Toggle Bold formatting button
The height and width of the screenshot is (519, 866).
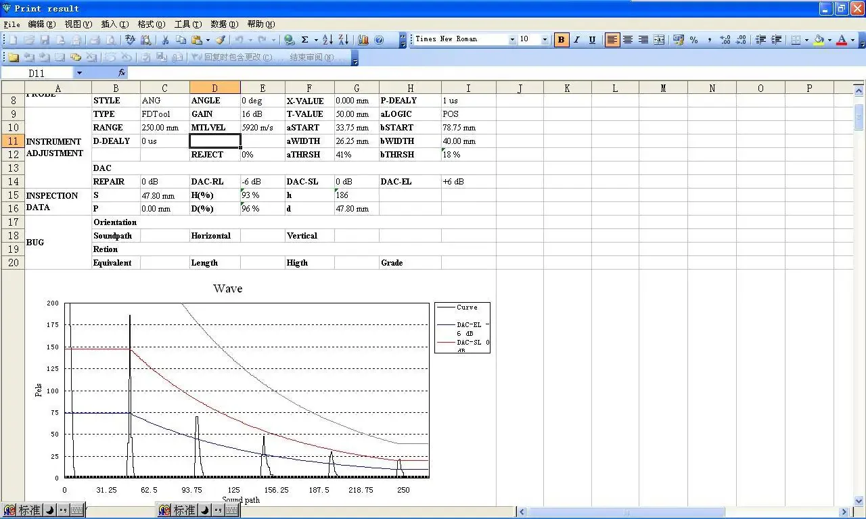point(561,40)
